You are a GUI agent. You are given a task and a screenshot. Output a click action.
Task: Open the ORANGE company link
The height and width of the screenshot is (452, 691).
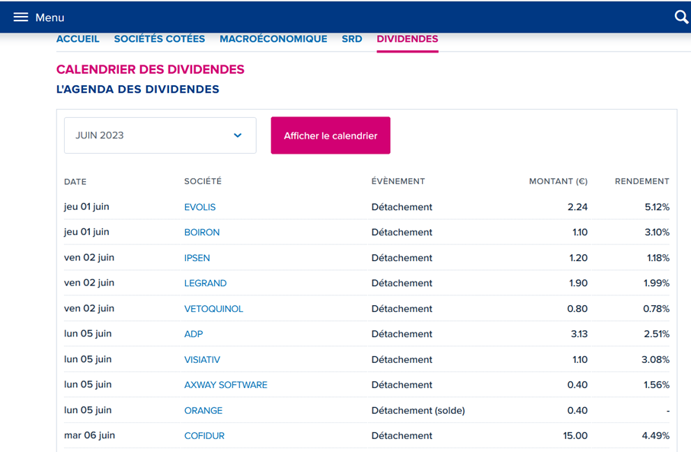pos(203,411)
